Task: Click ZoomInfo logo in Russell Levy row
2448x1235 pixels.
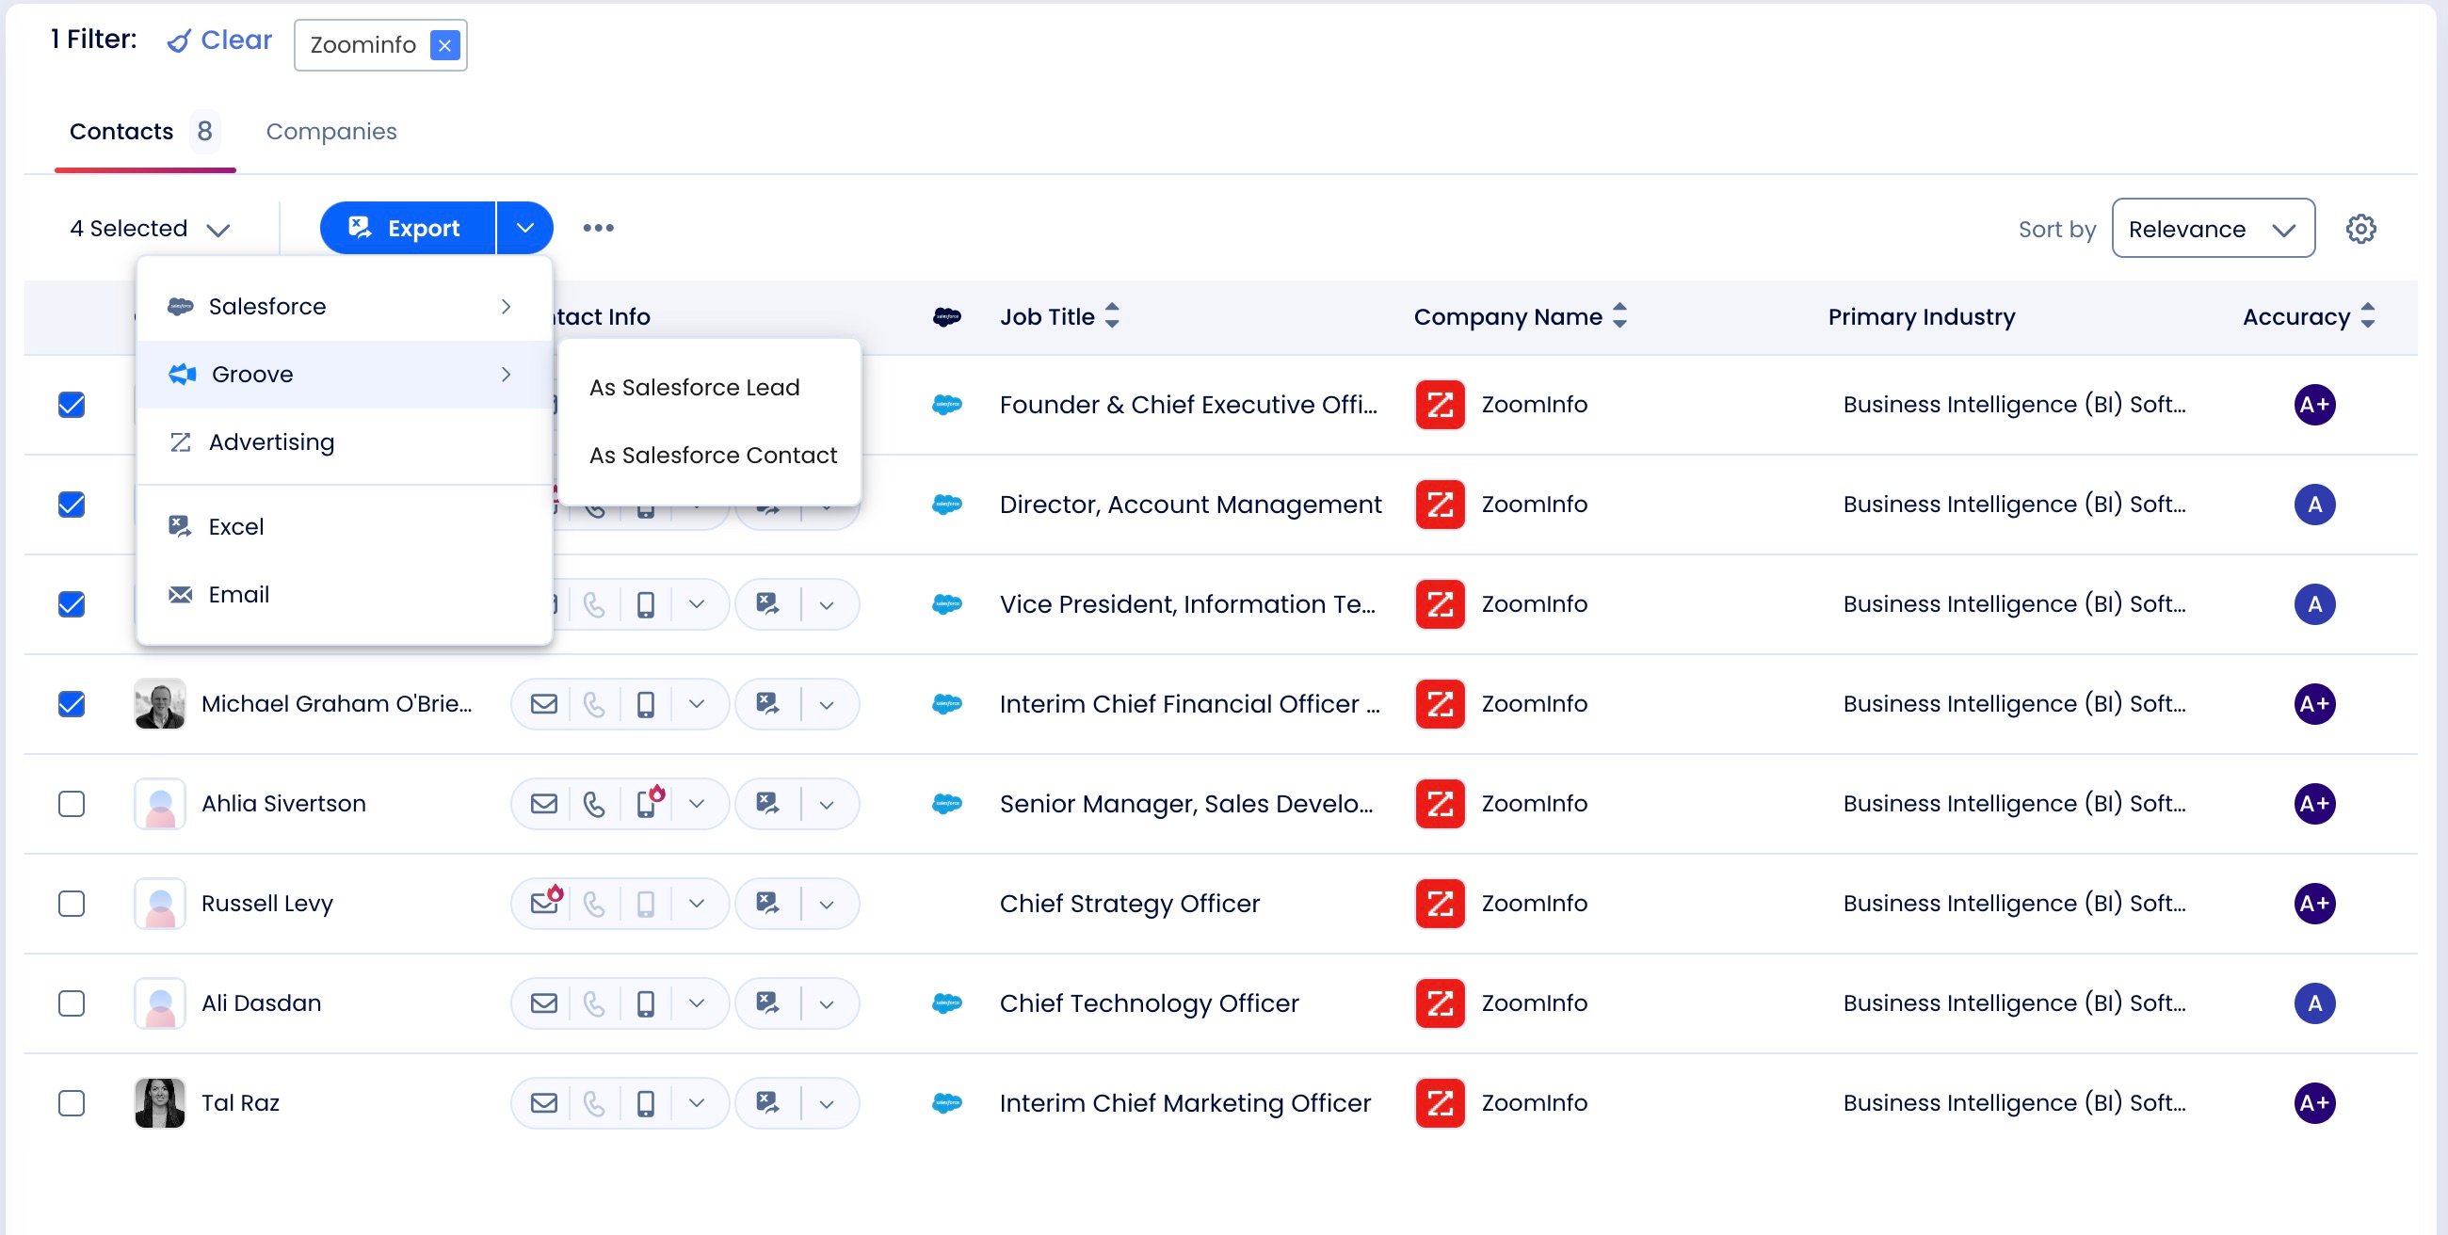Action: (x=1440, y=904)
